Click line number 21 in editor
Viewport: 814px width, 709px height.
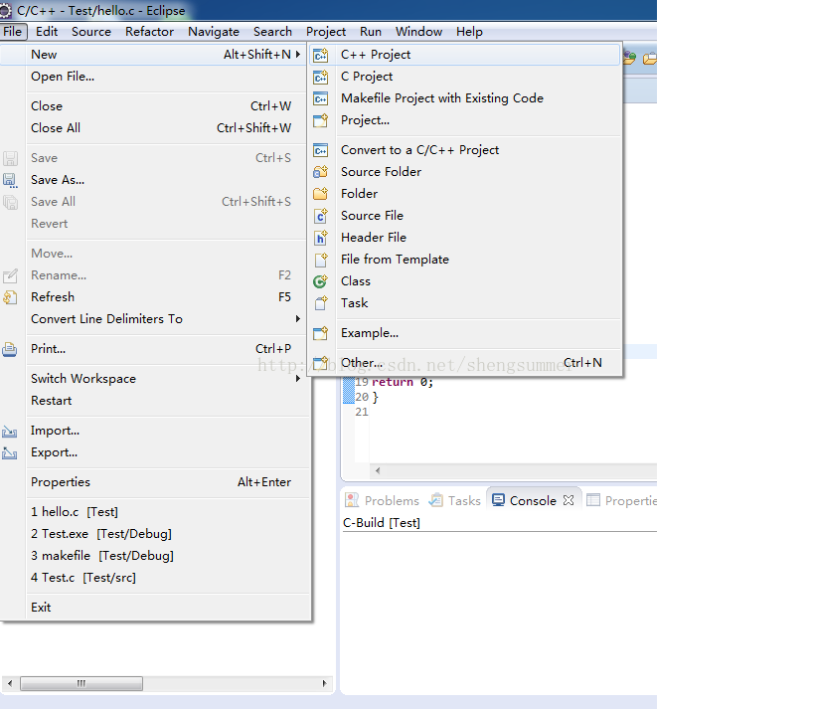click(x=362, y=412)
